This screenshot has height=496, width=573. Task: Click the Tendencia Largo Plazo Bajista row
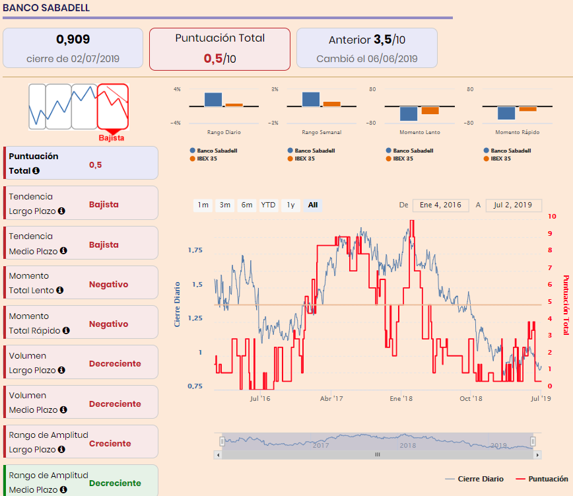[81, 203]
